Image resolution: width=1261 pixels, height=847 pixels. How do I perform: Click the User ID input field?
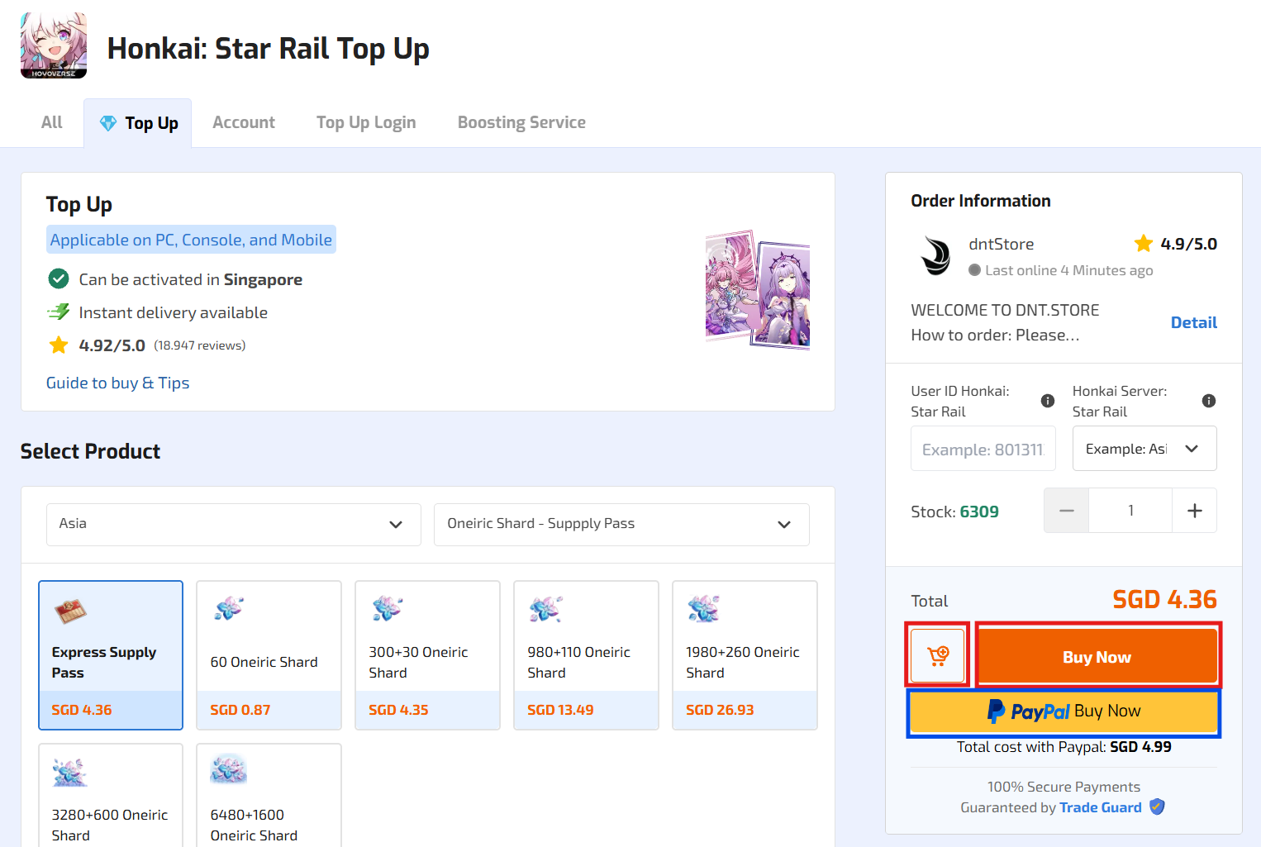[983, 449]
